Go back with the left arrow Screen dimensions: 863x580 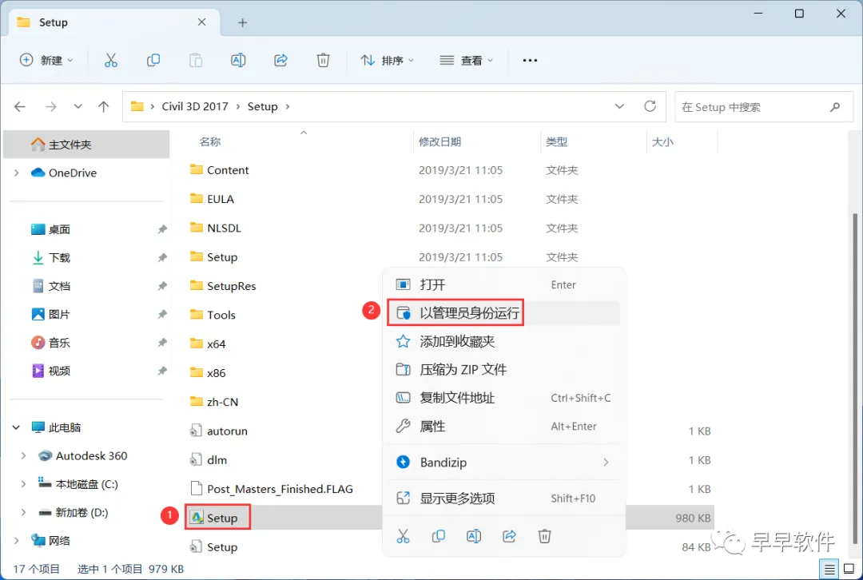[x=20, y=106]
